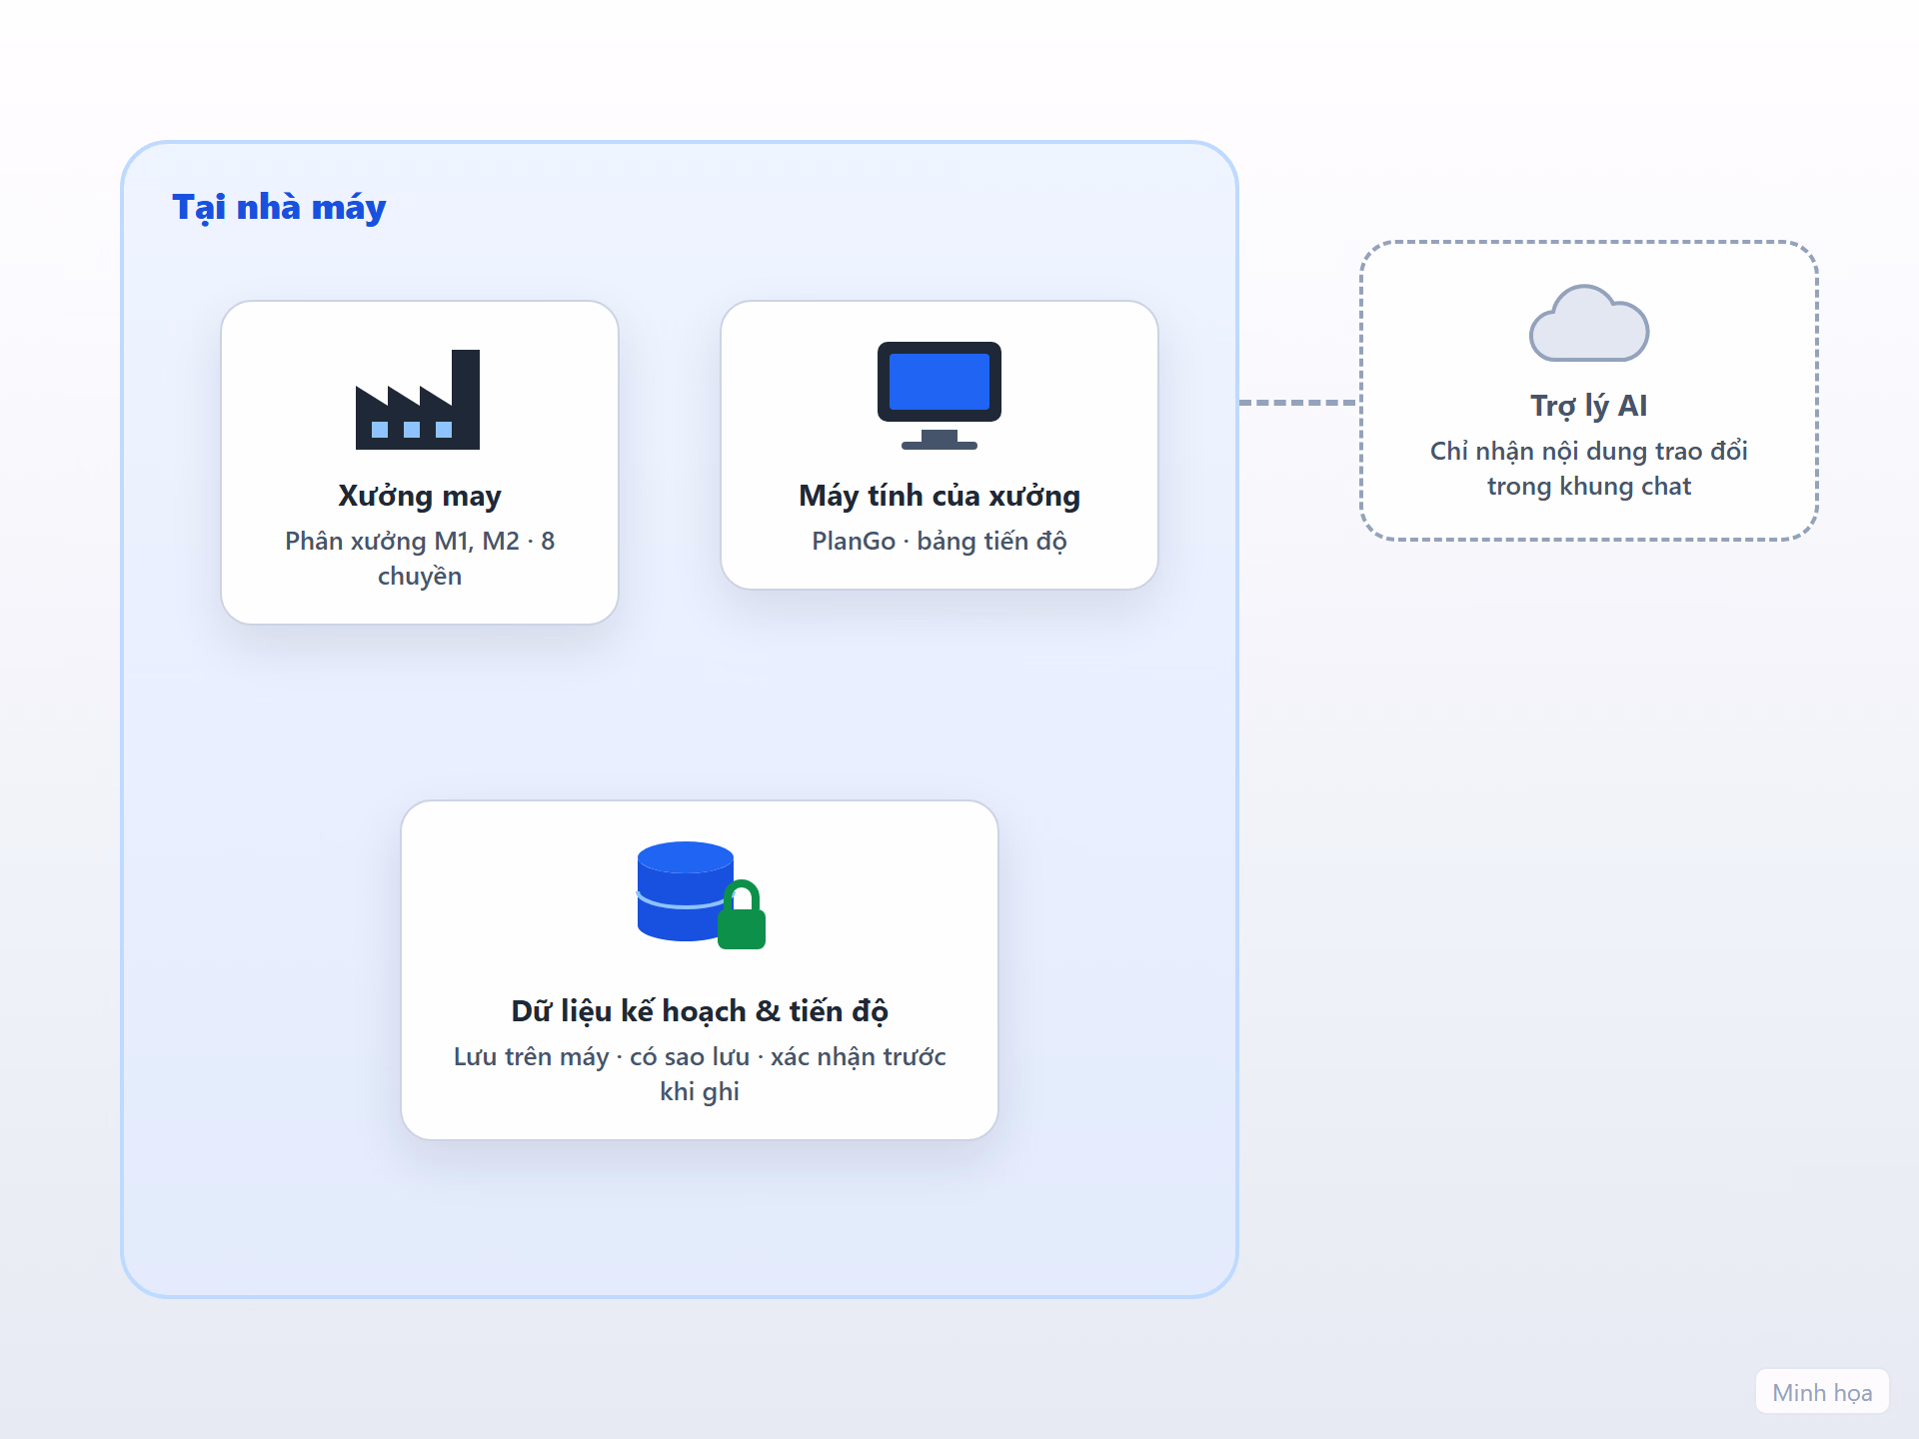Screen dimensions: 1919x1439
Task: Click the blue screen of the monitor icon
Action: click(940, 381)
